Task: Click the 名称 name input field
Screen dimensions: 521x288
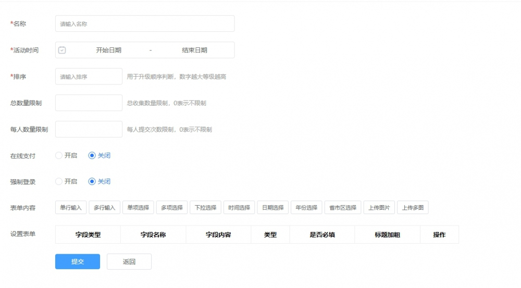Action: tap(144, 23)
